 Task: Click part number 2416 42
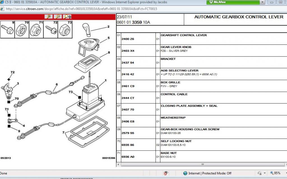point(128,74)
